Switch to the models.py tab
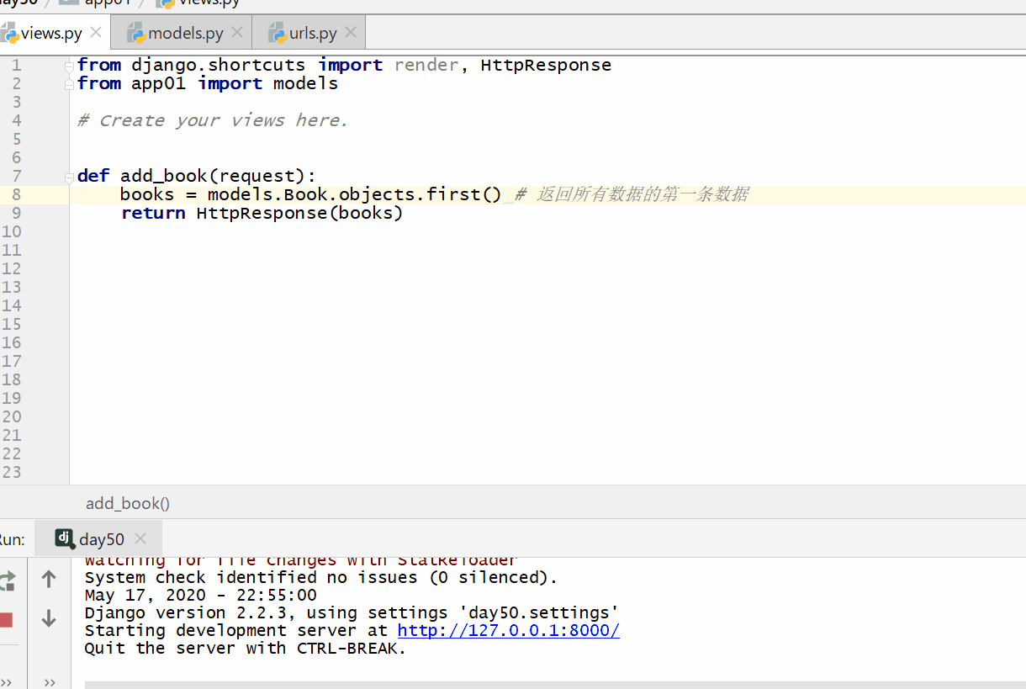This screenshot has width=1026, height=689. coord(185,34)
